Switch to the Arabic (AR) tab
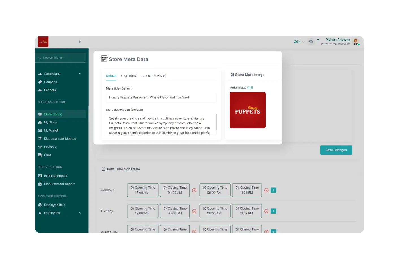The height and width of the screenshot is (269, 398). click(154, 76)
